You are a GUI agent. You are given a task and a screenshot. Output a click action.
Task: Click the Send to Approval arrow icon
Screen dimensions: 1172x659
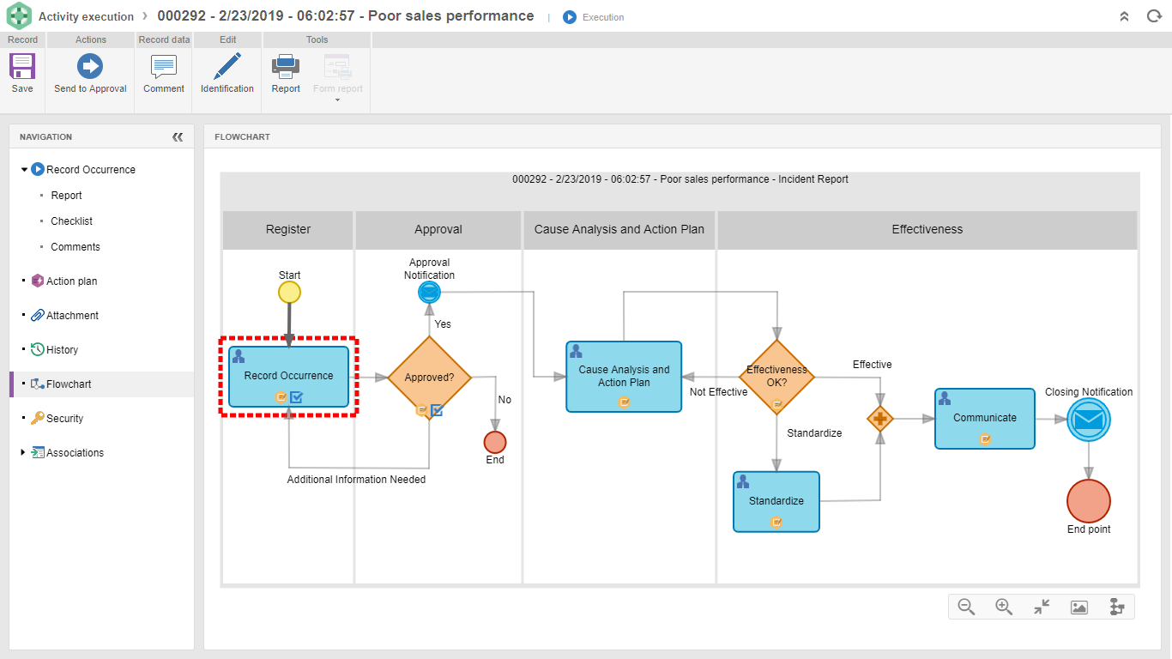click(90, 66)
